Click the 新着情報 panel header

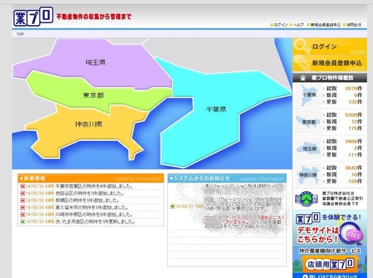coord(91,179)
